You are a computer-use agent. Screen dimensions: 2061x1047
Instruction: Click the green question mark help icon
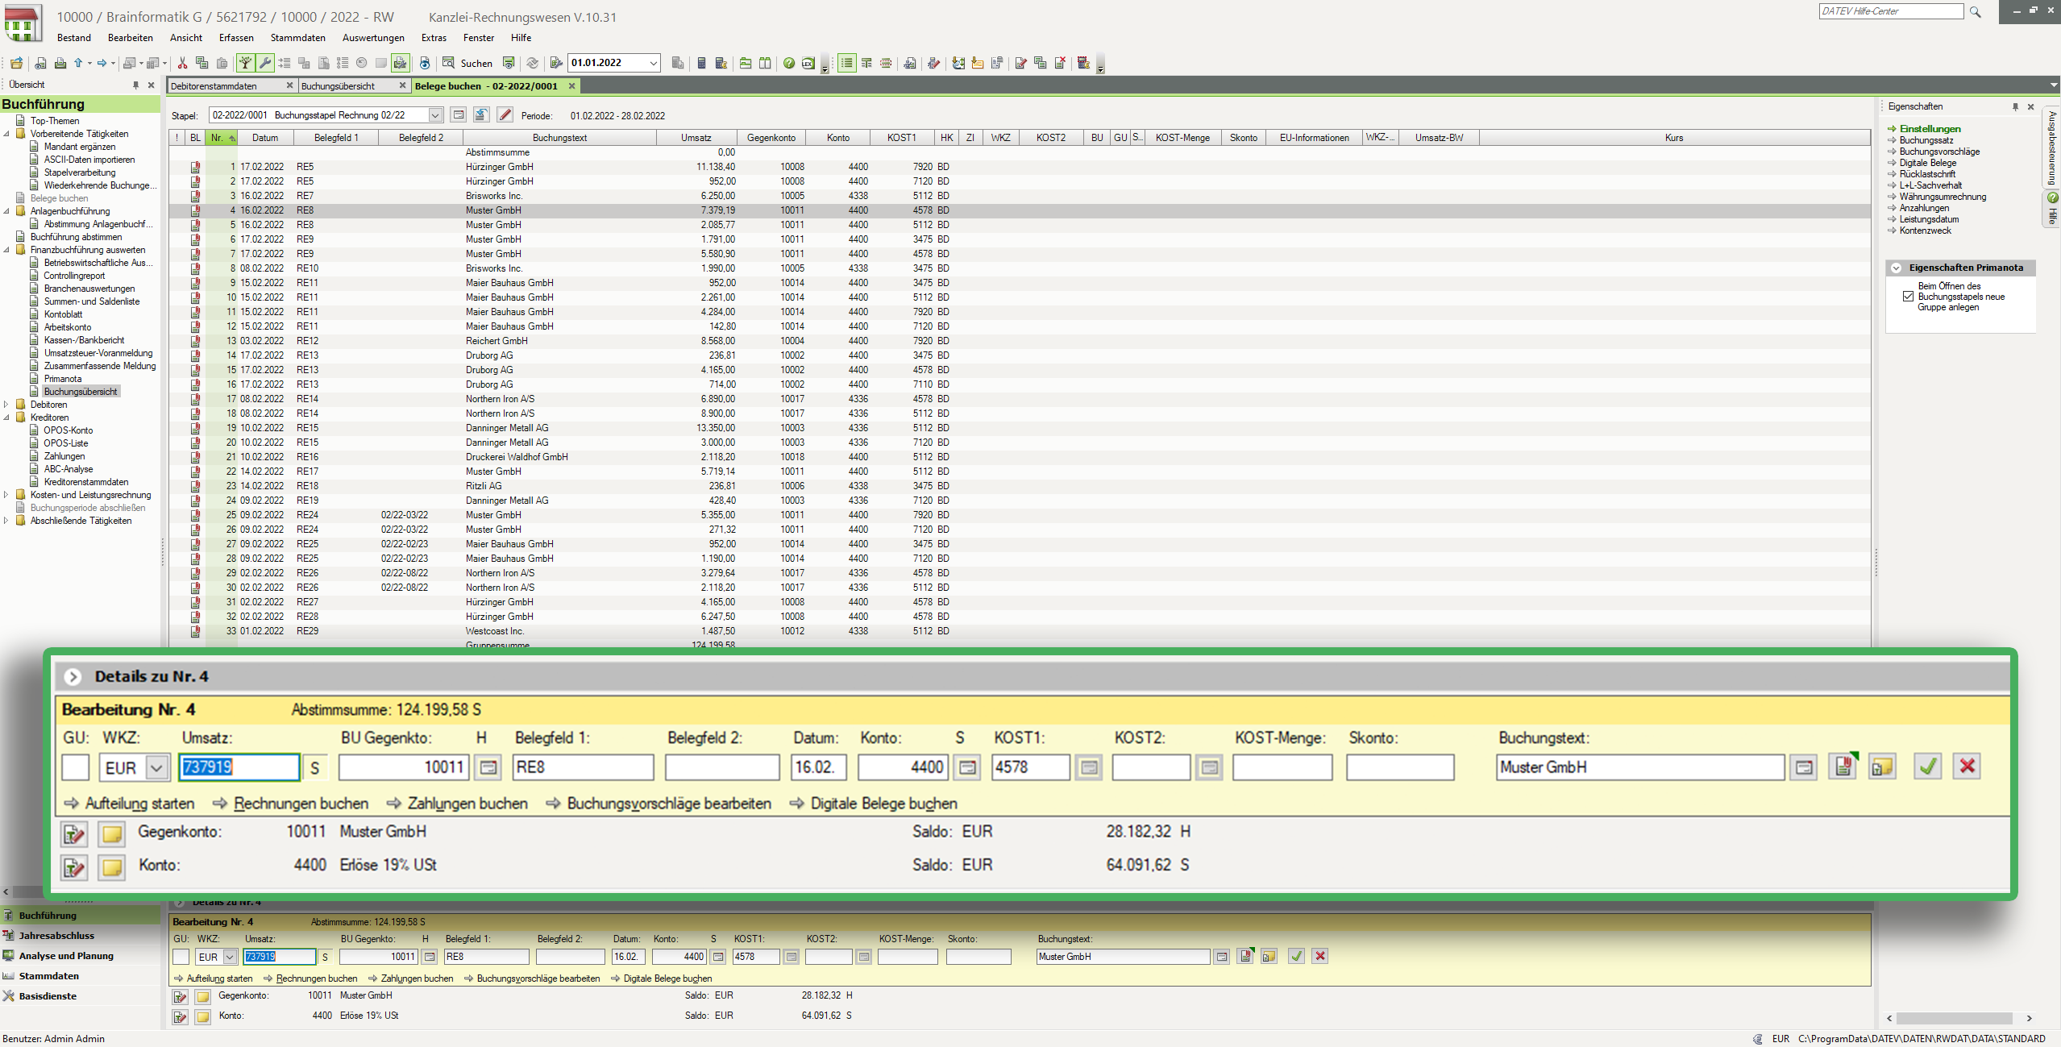pos(789,63)
